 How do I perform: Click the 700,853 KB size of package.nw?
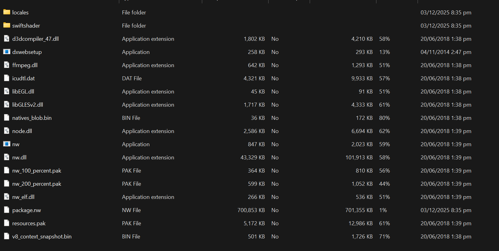pos(251,210)
